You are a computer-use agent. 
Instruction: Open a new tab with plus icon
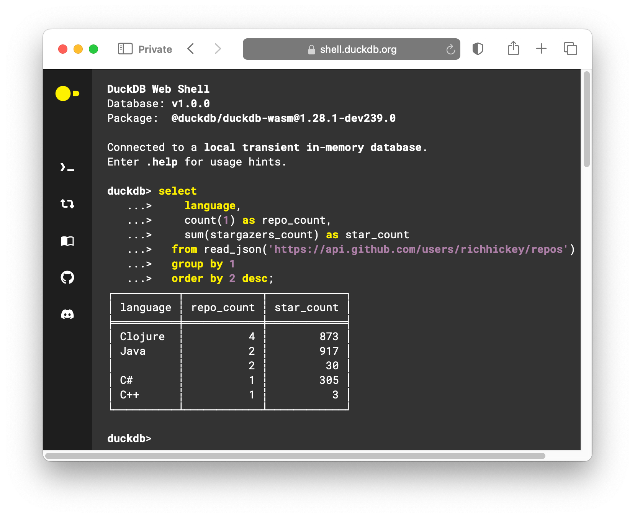tap(541, 49)
